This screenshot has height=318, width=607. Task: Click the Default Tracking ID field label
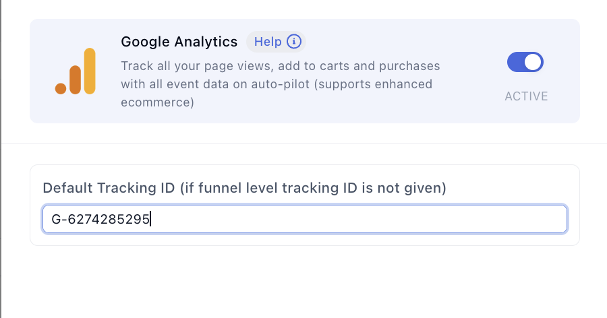(x=244, y=188)
